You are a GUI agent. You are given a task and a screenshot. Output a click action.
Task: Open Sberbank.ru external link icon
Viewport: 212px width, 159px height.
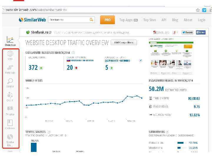click(x=50, y=32)
